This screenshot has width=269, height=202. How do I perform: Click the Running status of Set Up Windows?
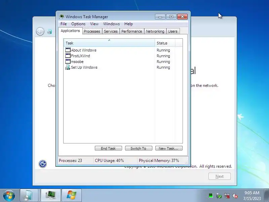(163, 67)
